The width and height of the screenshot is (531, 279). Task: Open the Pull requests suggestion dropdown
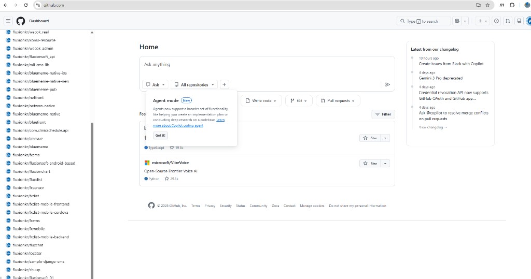pyautogui.click(x=338, y=101)
